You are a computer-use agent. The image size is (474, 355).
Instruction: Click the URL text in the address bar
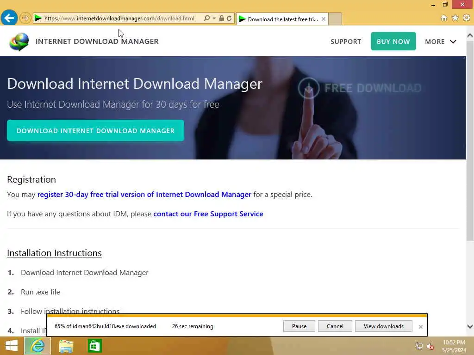(119, 18)
